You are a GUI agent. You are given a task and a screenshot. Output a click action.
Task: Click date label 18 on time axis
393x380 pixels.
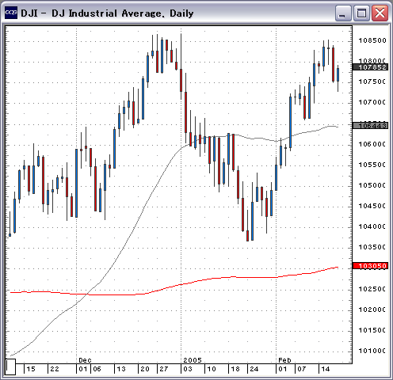click(x=235, y=369)
